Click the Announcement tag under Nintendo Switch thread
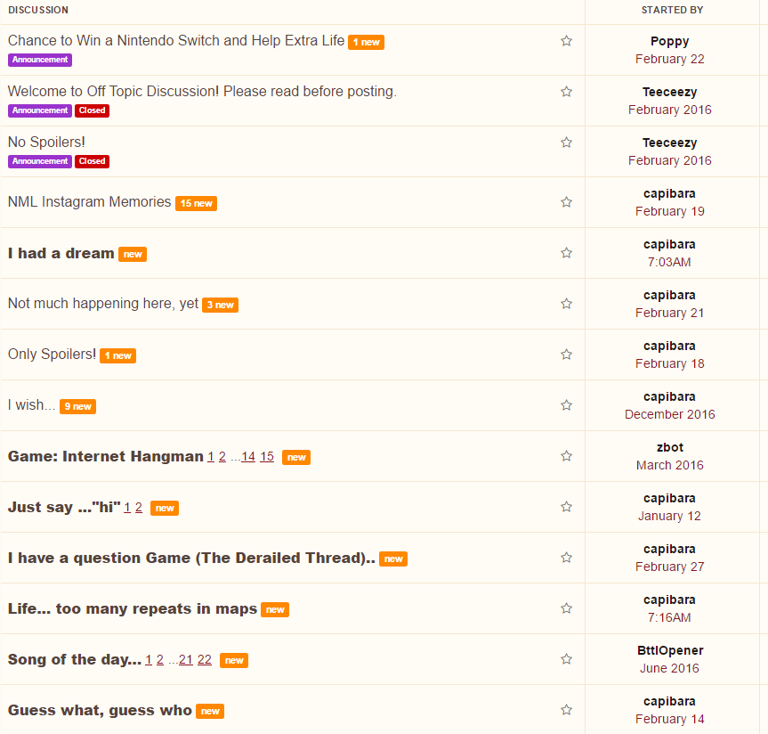Screen dimensions: 768x734 (x=40, y=60)
